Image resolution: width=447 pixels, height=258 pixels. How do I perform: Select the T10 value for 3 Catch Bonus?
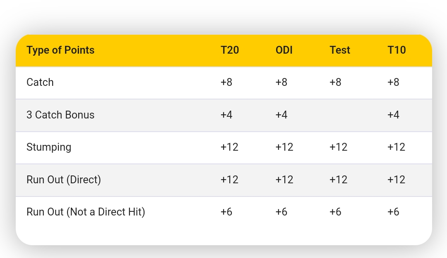393,115
